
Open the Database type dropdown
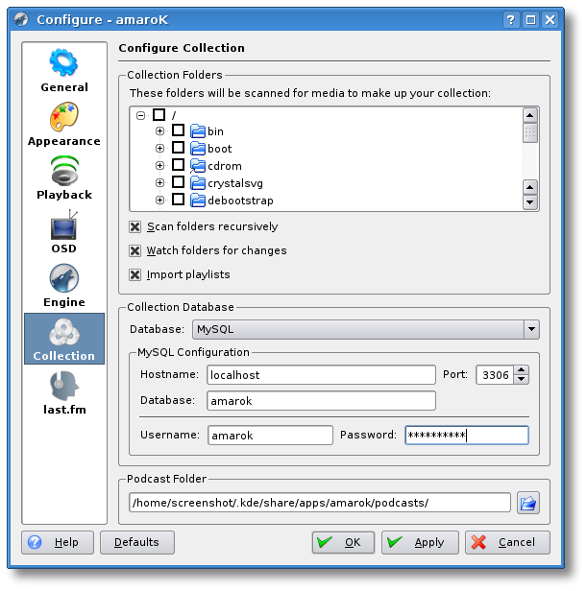point(530,329)
